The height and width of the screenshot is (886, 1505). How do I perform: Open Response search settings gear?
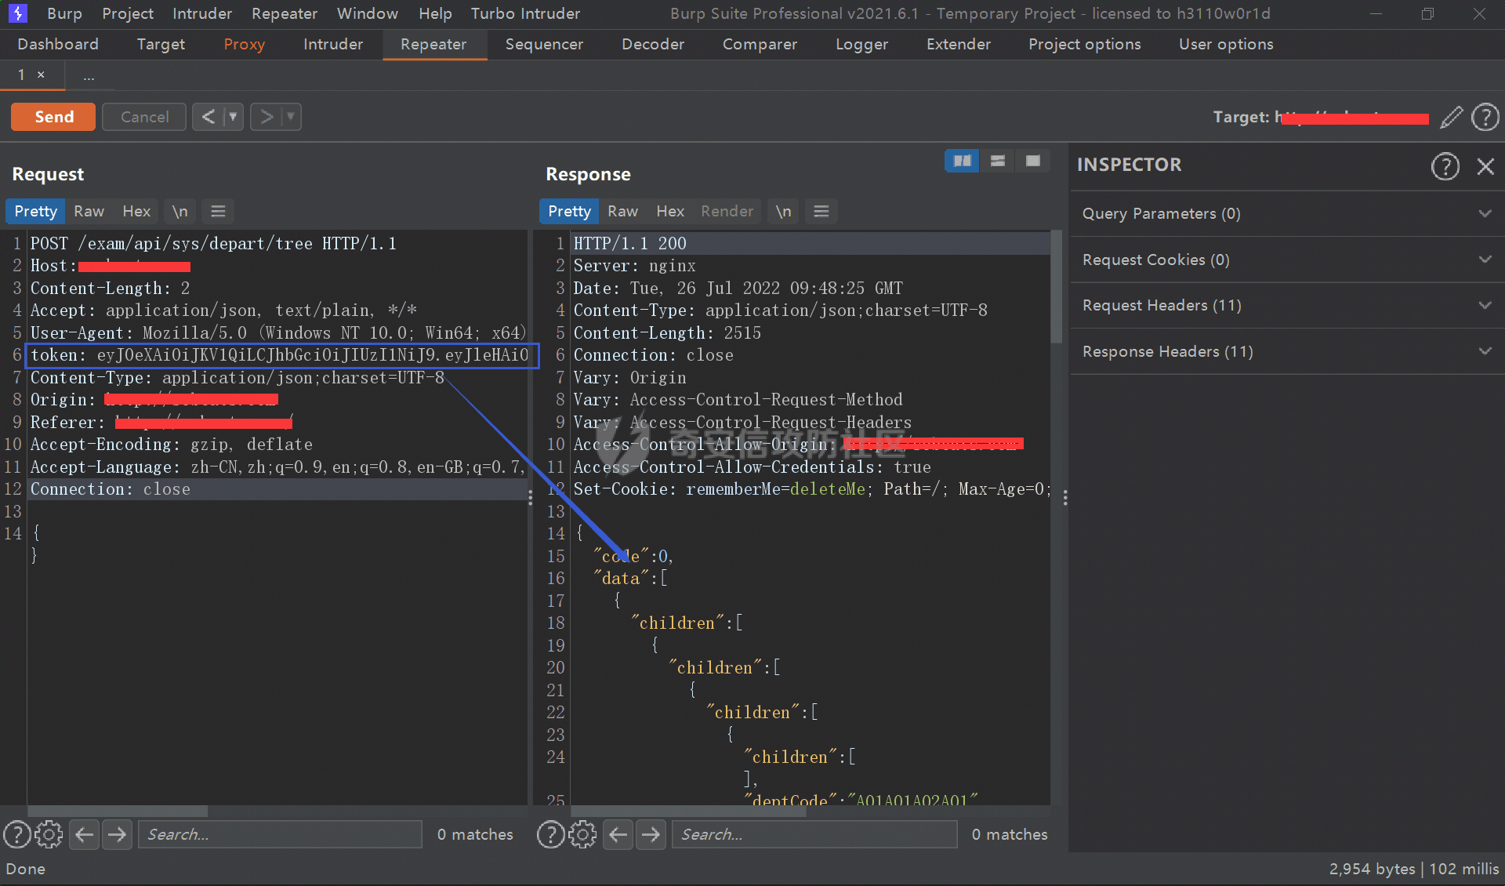(x=582, y=834)
